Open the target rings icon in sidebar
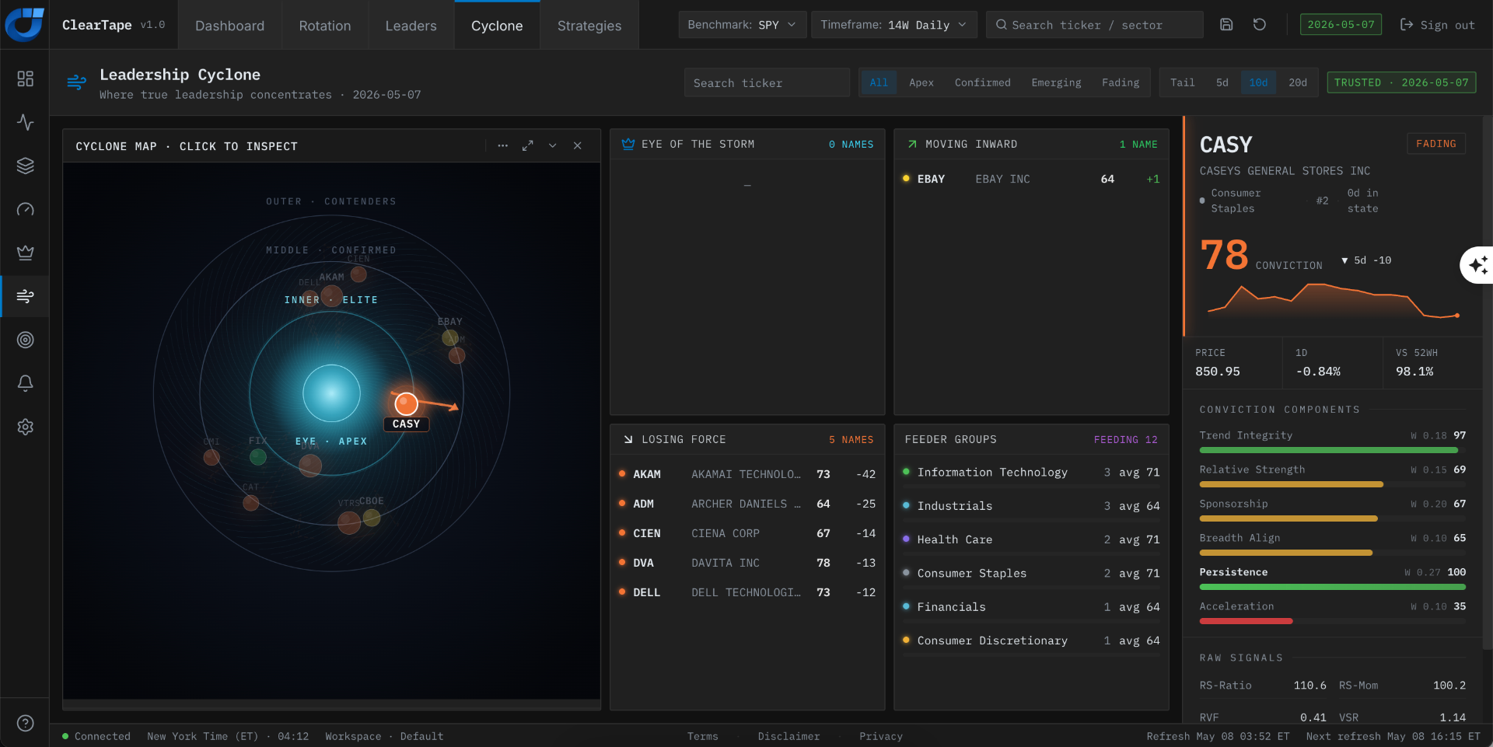The width and height of the screenshot is (1493, 747). click(25, 340)
